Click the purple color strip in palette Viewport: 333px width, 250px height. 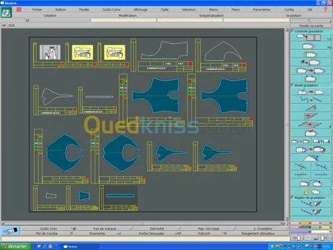tap(301, 231)
